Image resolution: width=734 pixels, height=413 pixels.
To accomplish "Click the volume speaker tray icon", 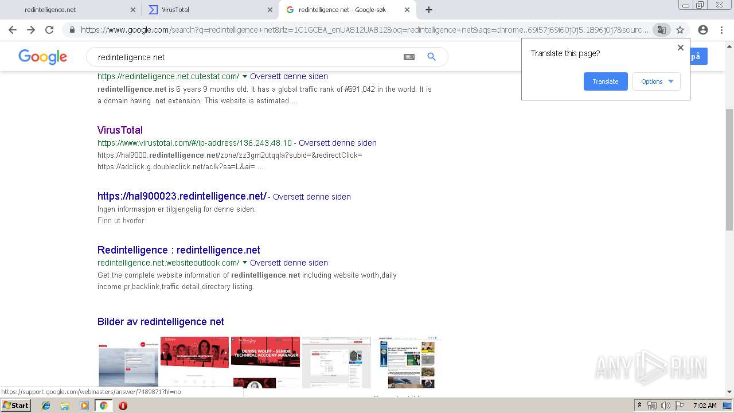I will click(x=666, y=406).
